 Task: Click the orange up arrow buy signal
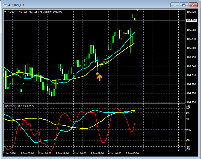tap(100, 78)
